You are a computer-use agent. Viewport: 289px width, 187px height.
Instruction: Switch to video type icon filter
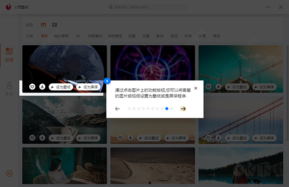click(x=54, y=25)
